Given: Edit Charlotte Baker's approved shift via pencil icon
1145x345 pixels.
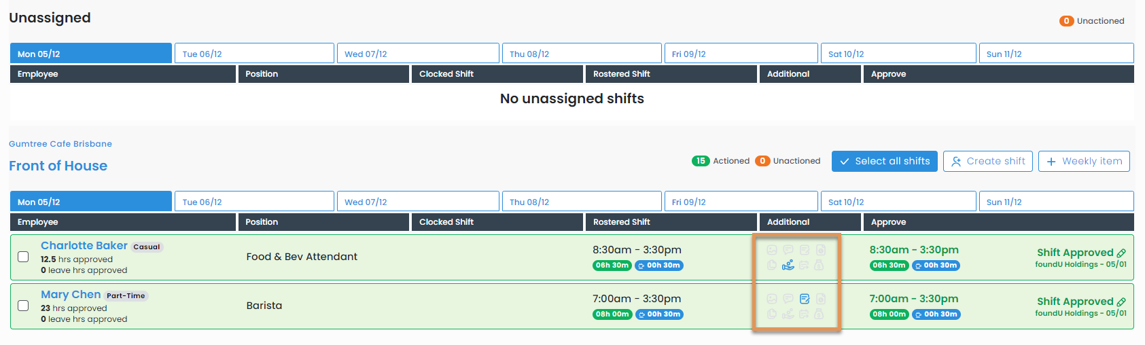Looking at the screenshot, I should [1121, 253].
